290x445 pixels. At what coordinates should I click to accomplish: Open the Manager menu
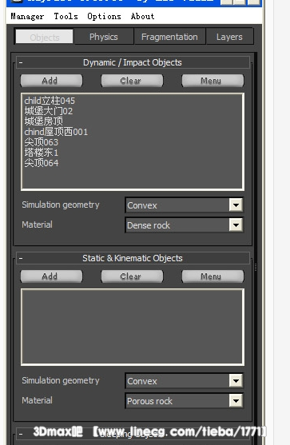pos(27,17)
